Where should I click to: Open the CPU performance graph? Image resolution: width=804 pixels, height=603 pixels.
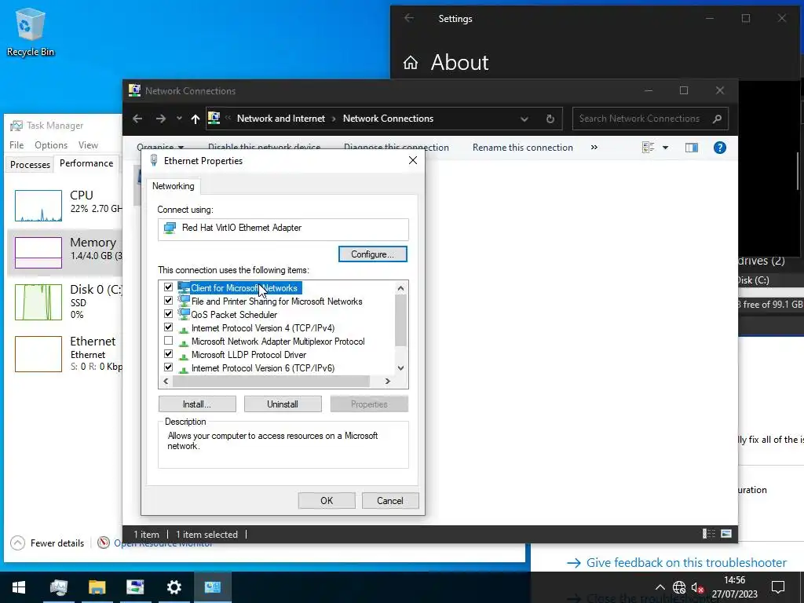coord(38,205)
